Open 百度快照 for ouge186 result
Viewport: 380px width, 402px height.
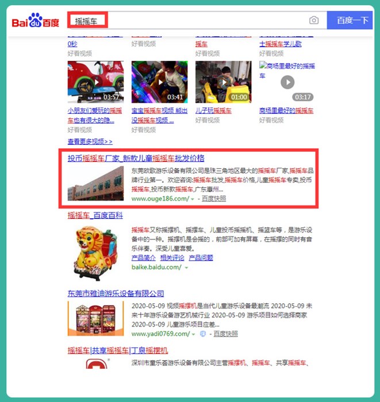pos(214,199)
